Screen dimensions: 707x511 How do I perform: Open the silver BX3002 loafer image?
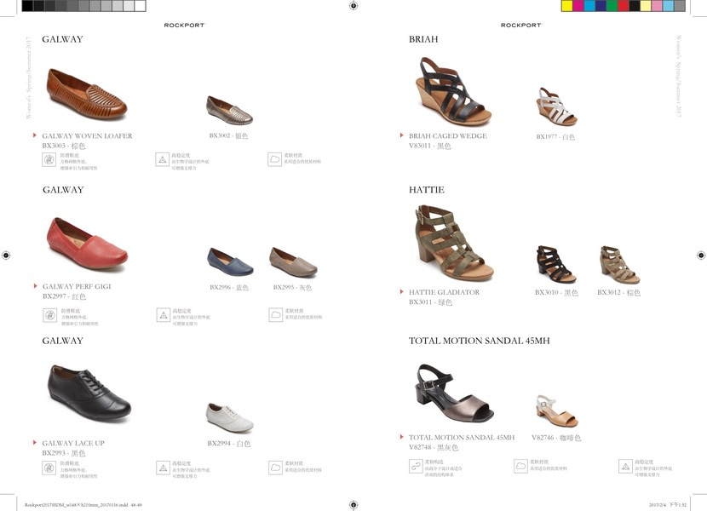coord(229,110)
